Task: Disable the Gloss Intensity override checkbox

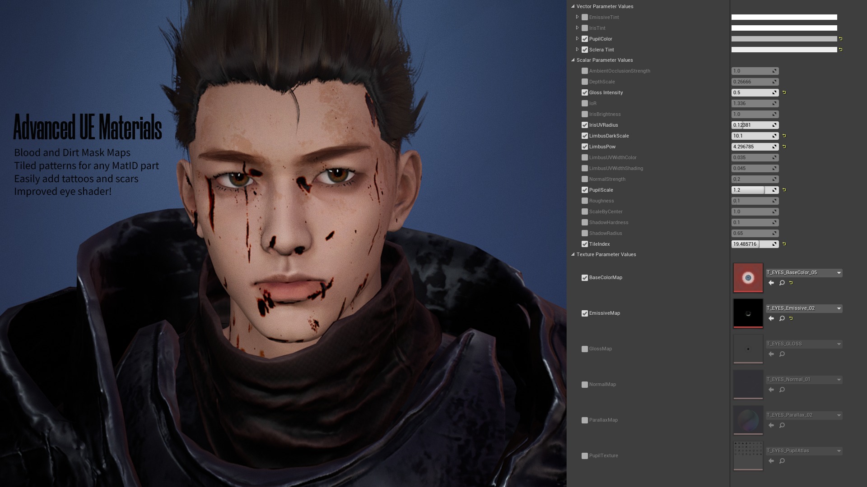Action: click(585, 92)
